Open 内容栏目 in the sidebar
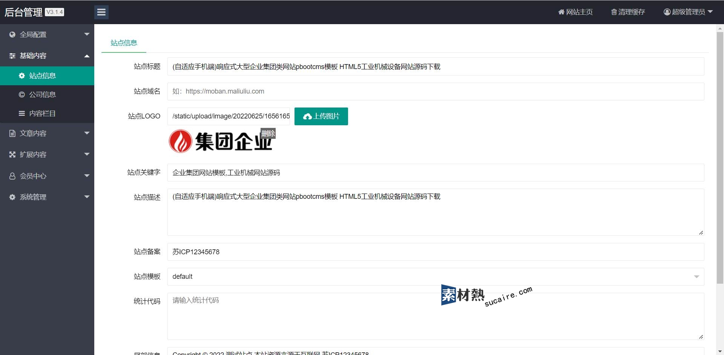Viewport: 724px width, 355px height. (47, 114)
